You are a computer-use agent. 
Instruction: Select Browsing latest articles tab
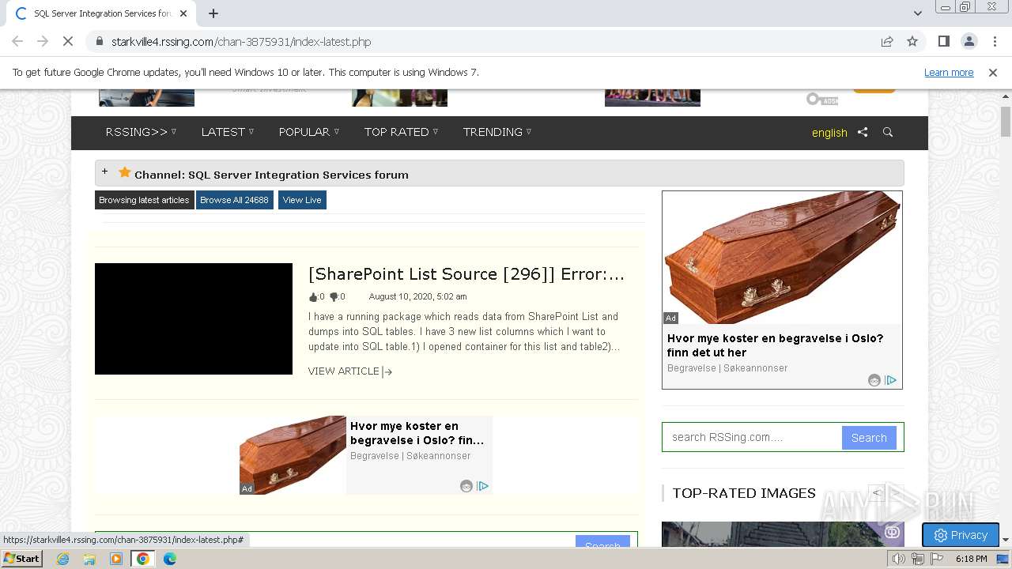[x=144, y=200]
